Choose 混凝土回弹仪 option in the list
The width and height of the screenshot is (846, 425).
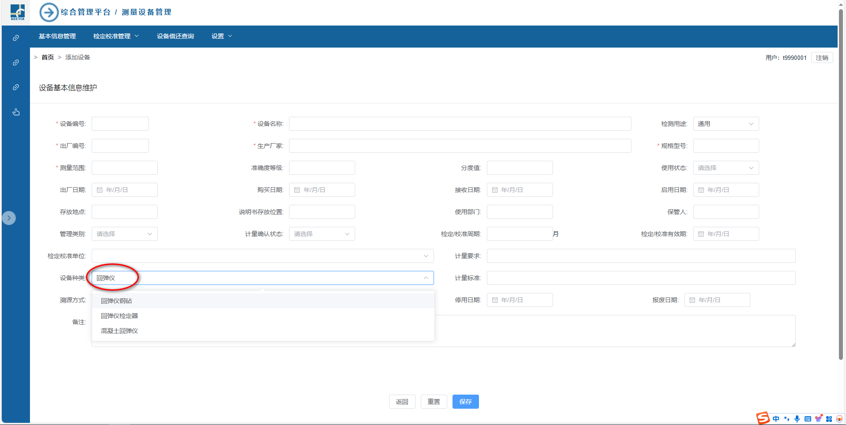click(119, 331)
